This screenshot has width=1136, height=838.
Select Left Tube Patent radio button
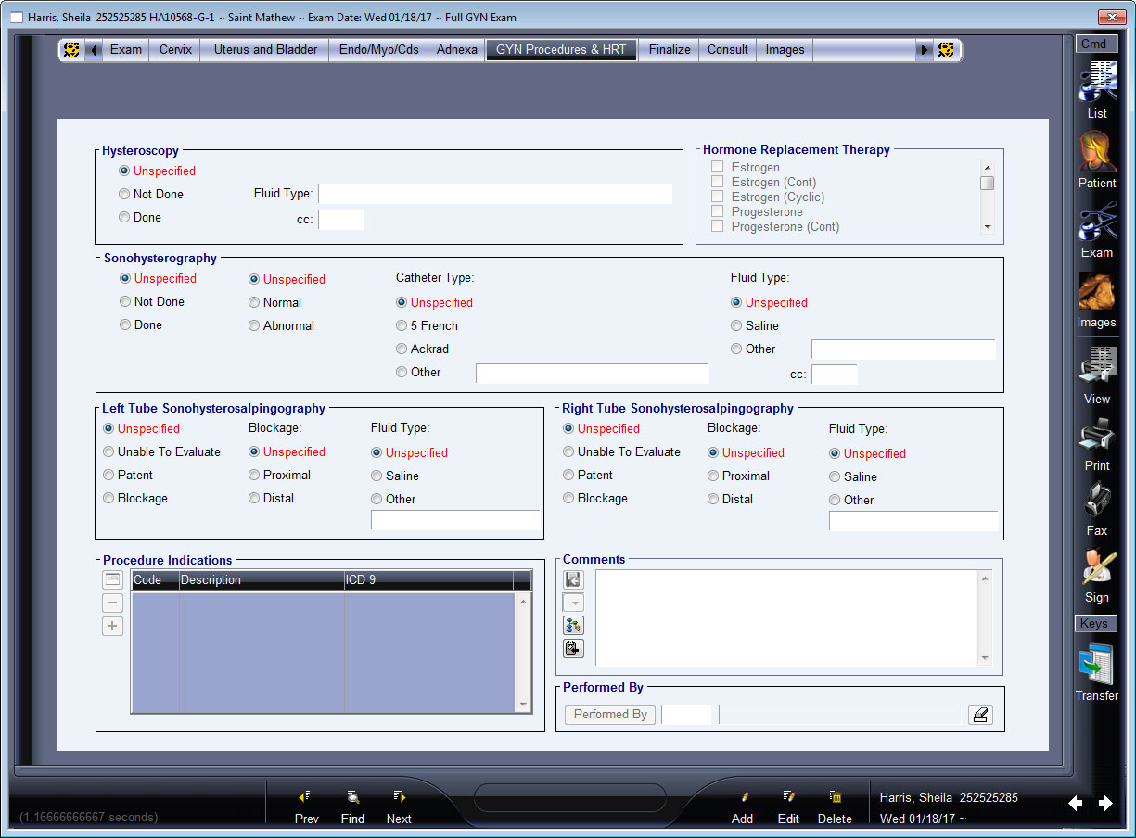click(x=108, y=476)
